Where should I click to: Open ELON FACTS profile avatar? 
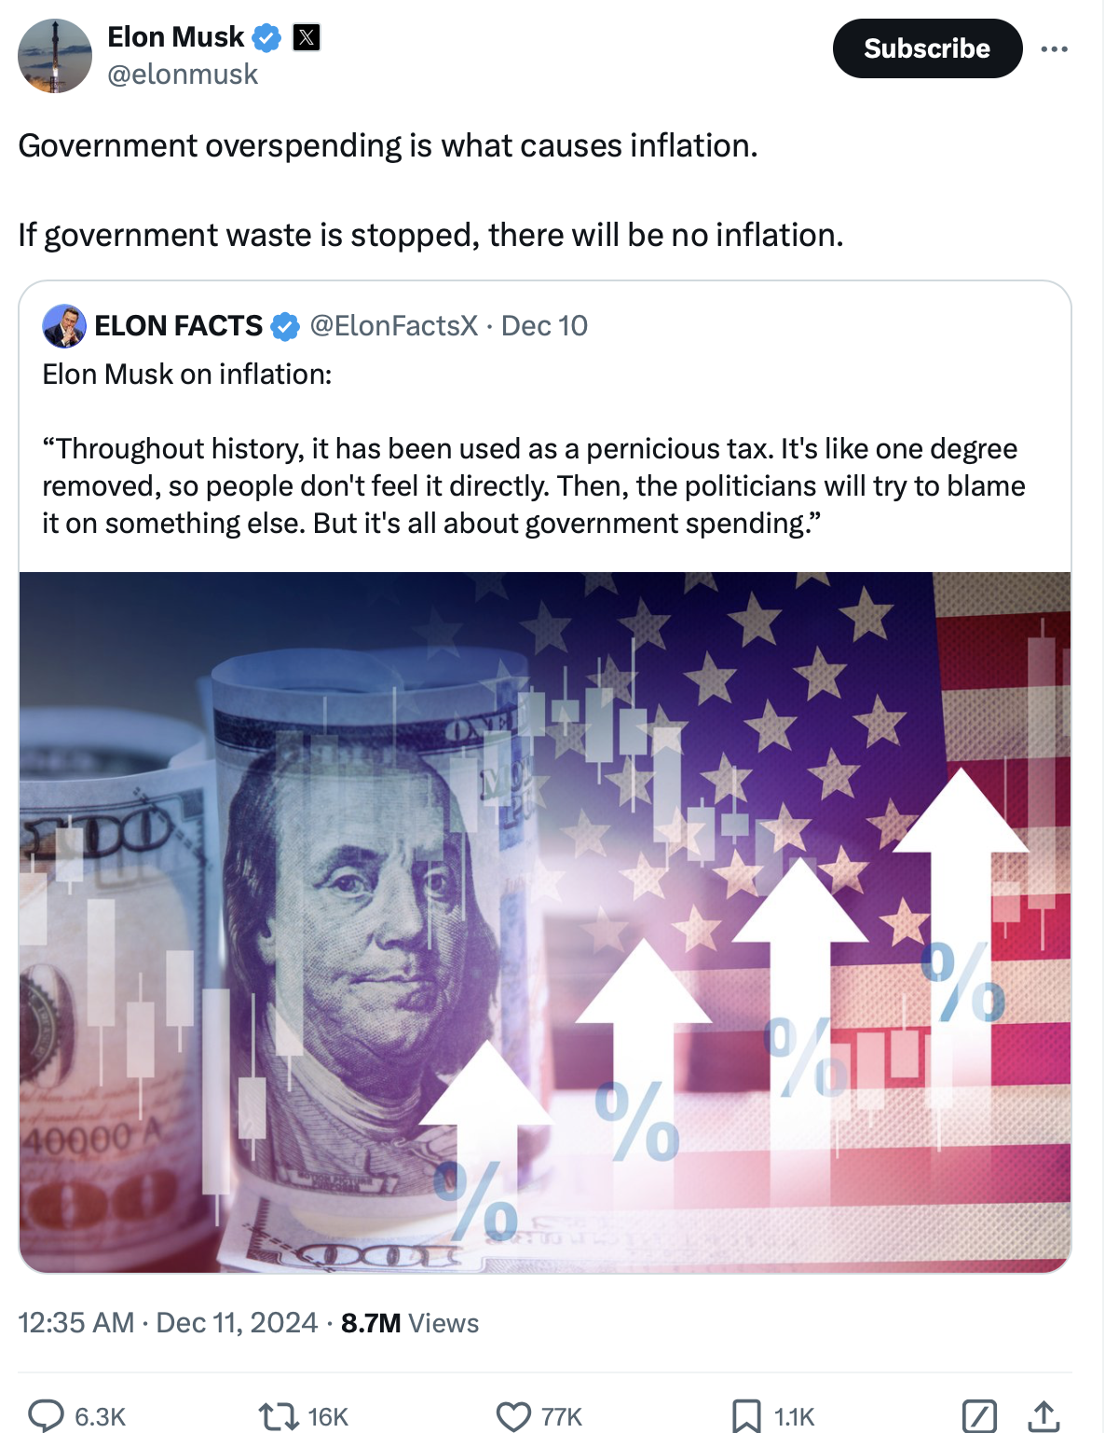[x=64, y=326]
